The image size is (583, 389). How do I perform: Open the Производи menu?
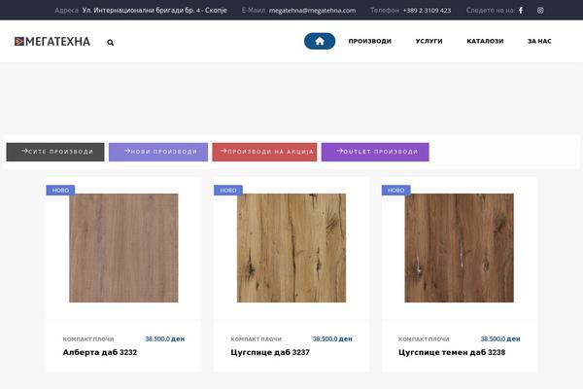(x=370, y=41)
